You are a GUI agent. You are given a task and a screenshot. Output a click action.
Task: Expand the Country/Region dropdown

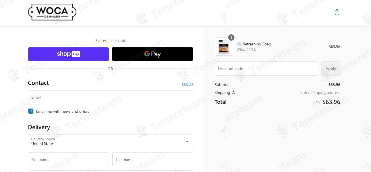point(110,141)
